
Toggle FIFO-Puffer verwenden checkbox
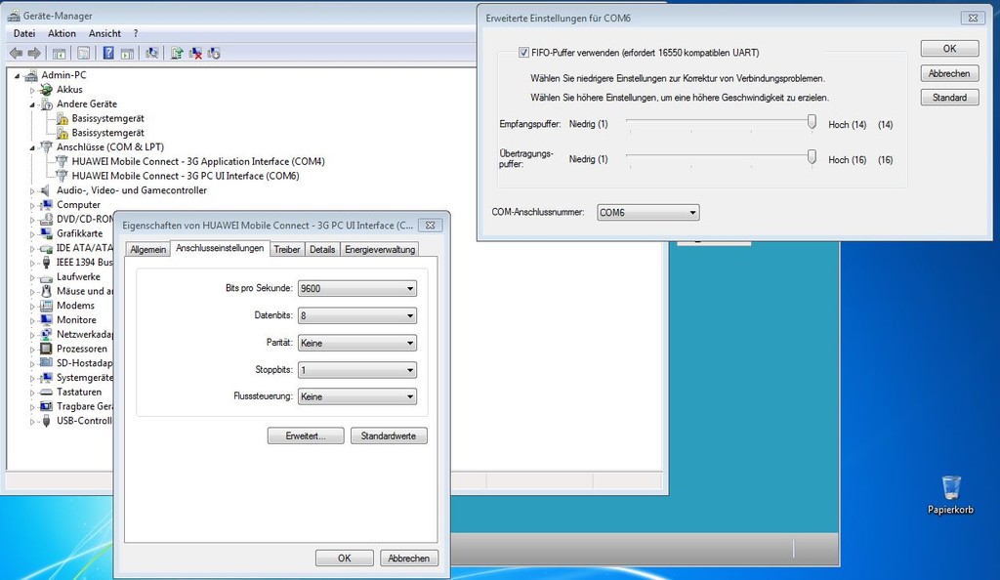point(523,53)
